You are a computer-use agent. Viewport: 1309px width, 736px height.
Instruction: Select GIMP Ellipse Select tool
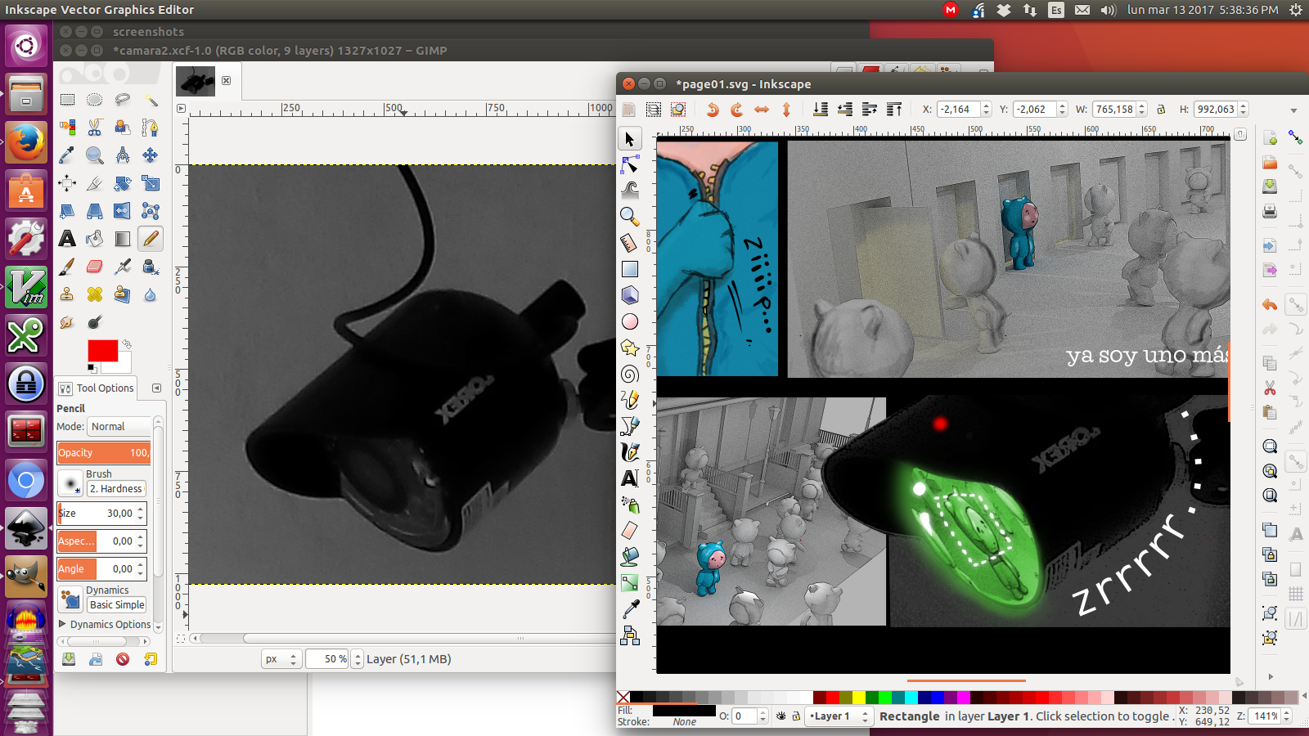95,100
